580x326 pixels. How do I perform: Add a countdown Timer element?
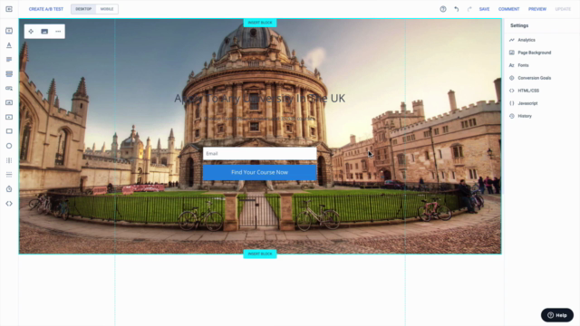[9, 189]
